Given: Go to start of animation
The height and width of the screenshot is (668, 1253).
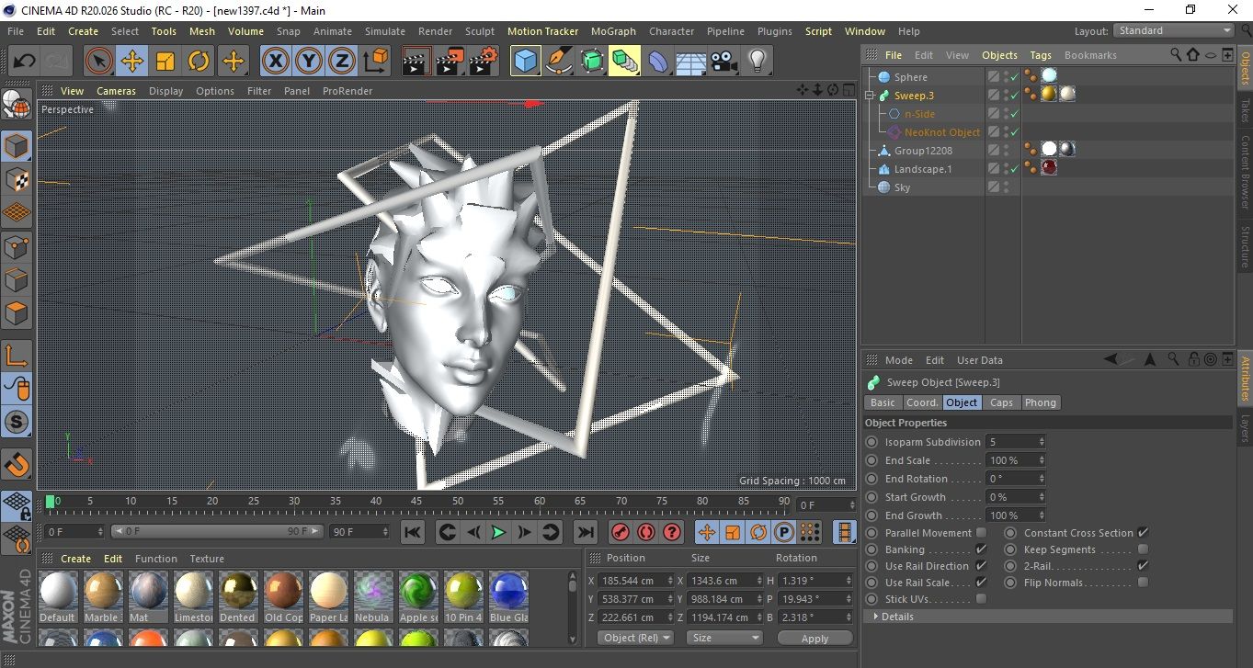Looking at the screenshot, I should (413, 532).
